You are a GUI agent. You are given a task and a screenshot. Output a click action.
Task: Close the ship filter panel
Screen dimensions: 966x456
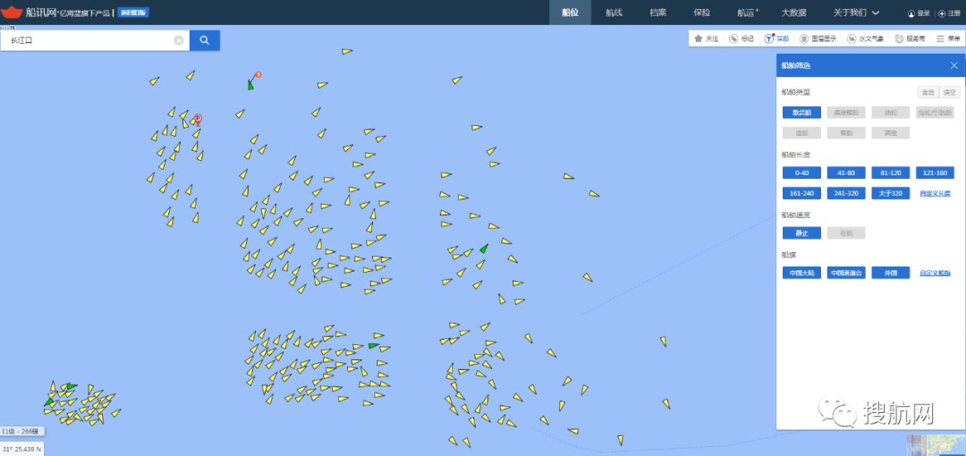[953, 65]
